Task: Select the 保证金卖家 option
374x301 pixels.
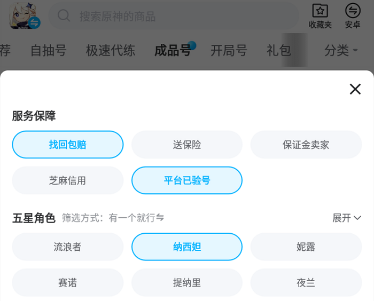Action: [x=306, y=145]
